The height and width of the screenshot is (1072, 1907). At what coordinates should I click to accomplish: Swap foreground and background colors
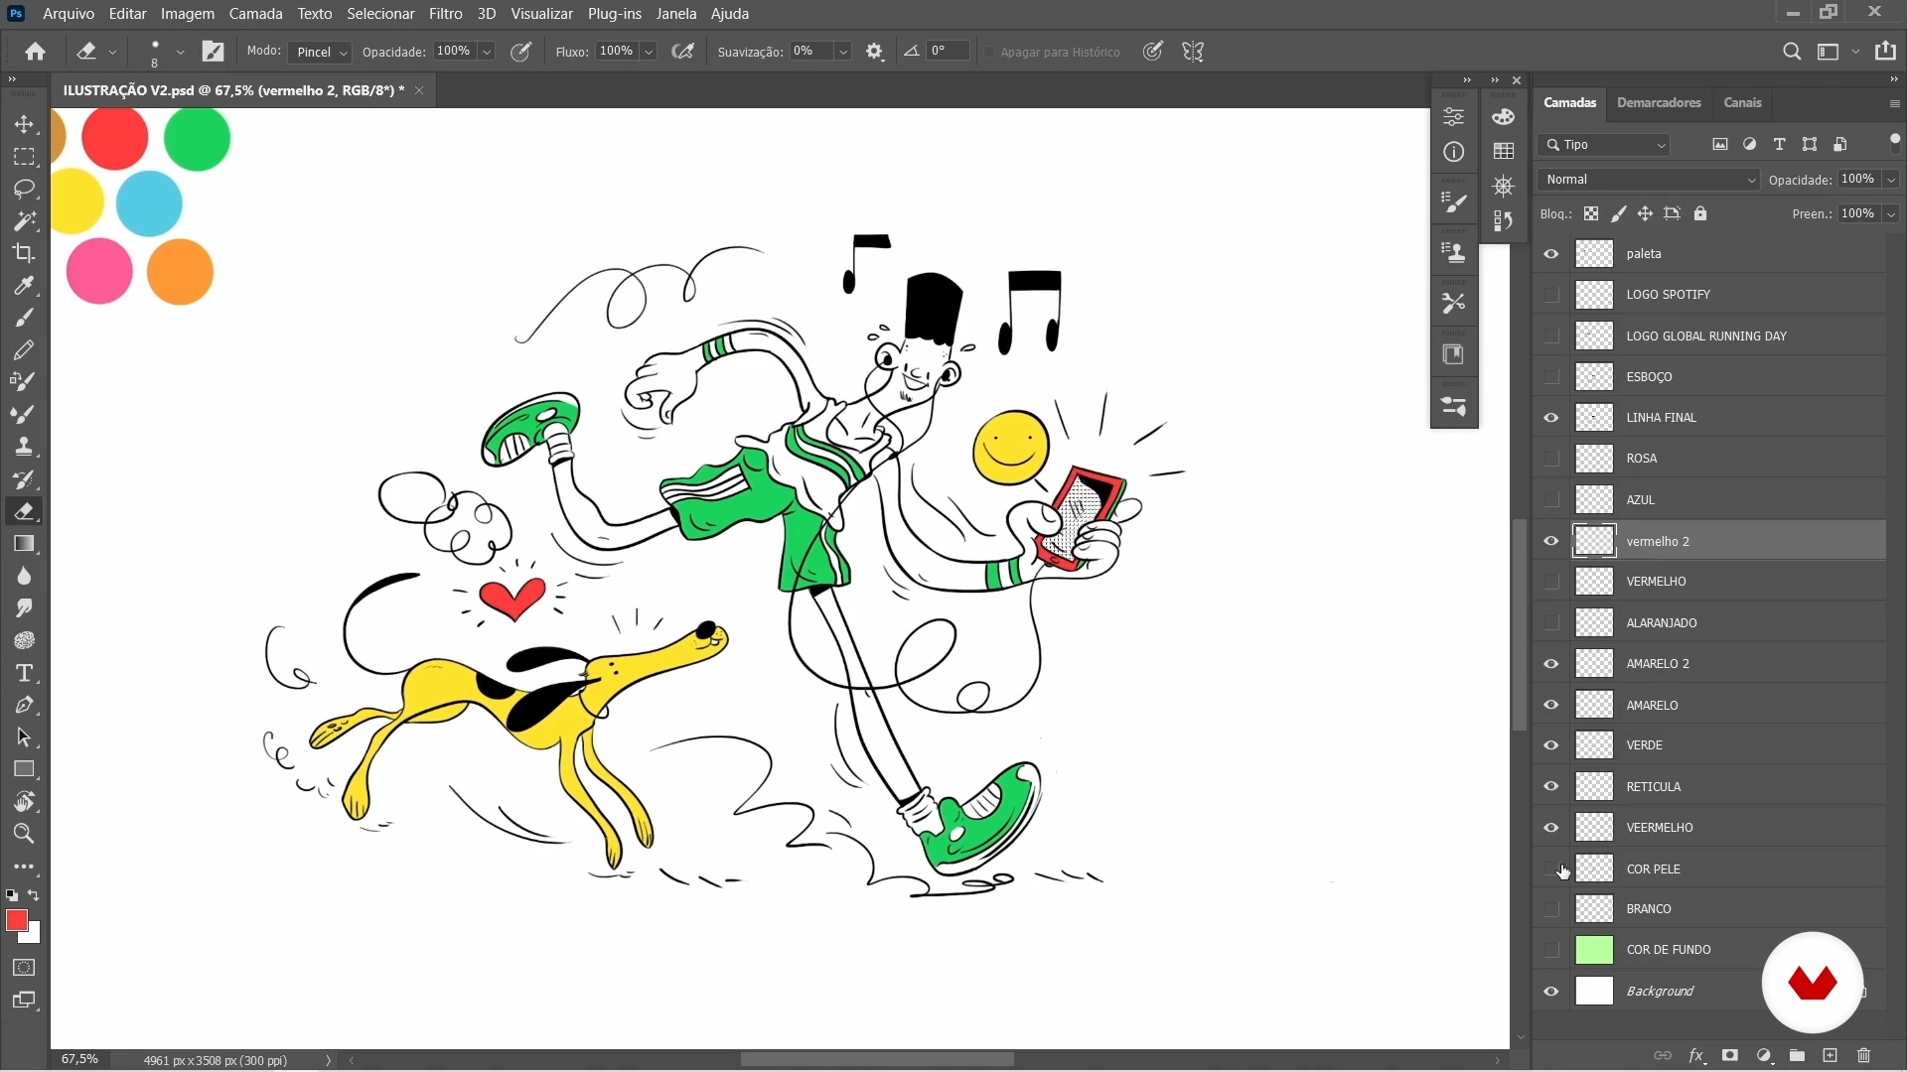coord(34,895)
